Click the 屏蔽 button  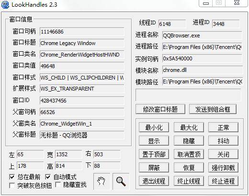tap(154, 168)
